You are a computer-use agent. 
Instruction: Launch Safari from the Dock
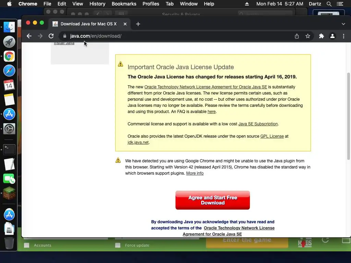point(9,71)
